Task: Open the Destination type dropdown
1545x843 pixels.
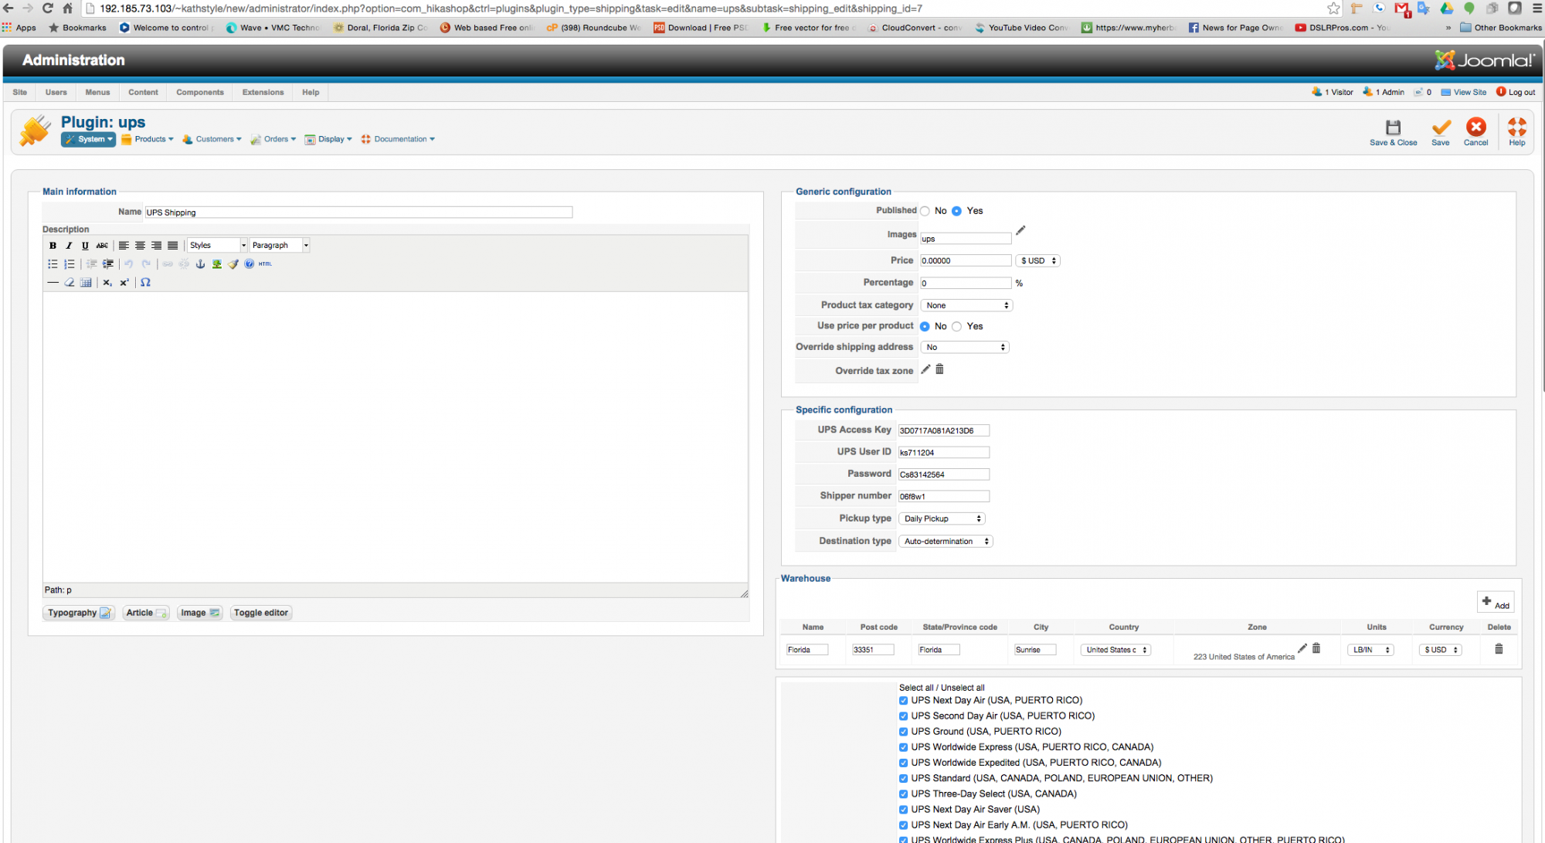Action: pos(946,542)
